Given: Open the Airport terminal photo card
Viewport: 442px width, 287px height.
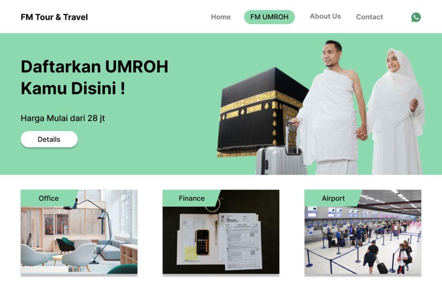Looking at the screenshot, I should coord(363,232).
